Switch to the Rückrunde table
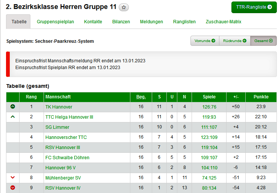Screen dimensions: 278x193 tap(235, 41)
